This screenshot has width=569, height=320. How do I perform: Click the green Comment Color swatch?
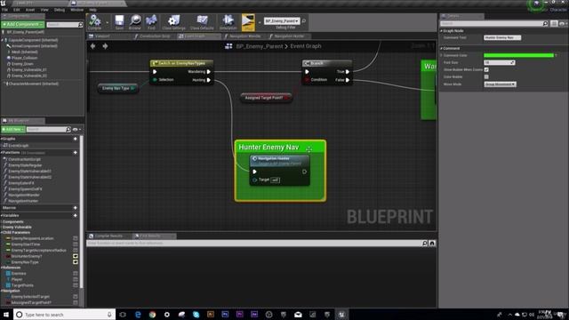pos(518,55)
